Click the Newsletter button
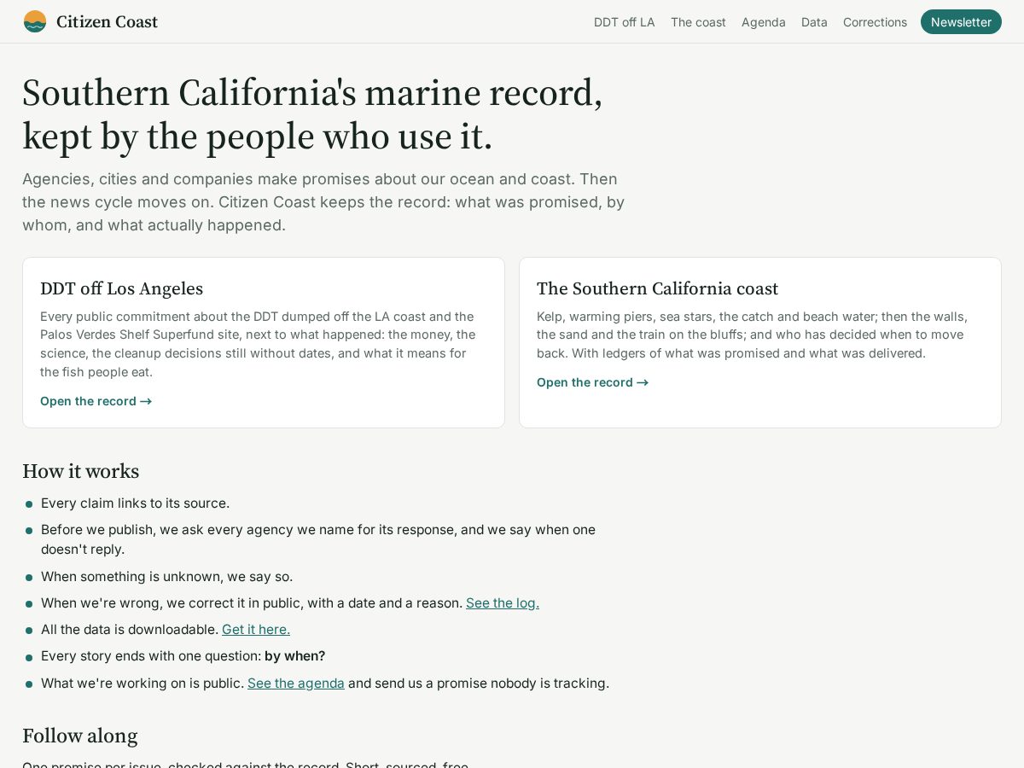The image size is (1024, 768). pyautogui.click(x=961, y=22)
